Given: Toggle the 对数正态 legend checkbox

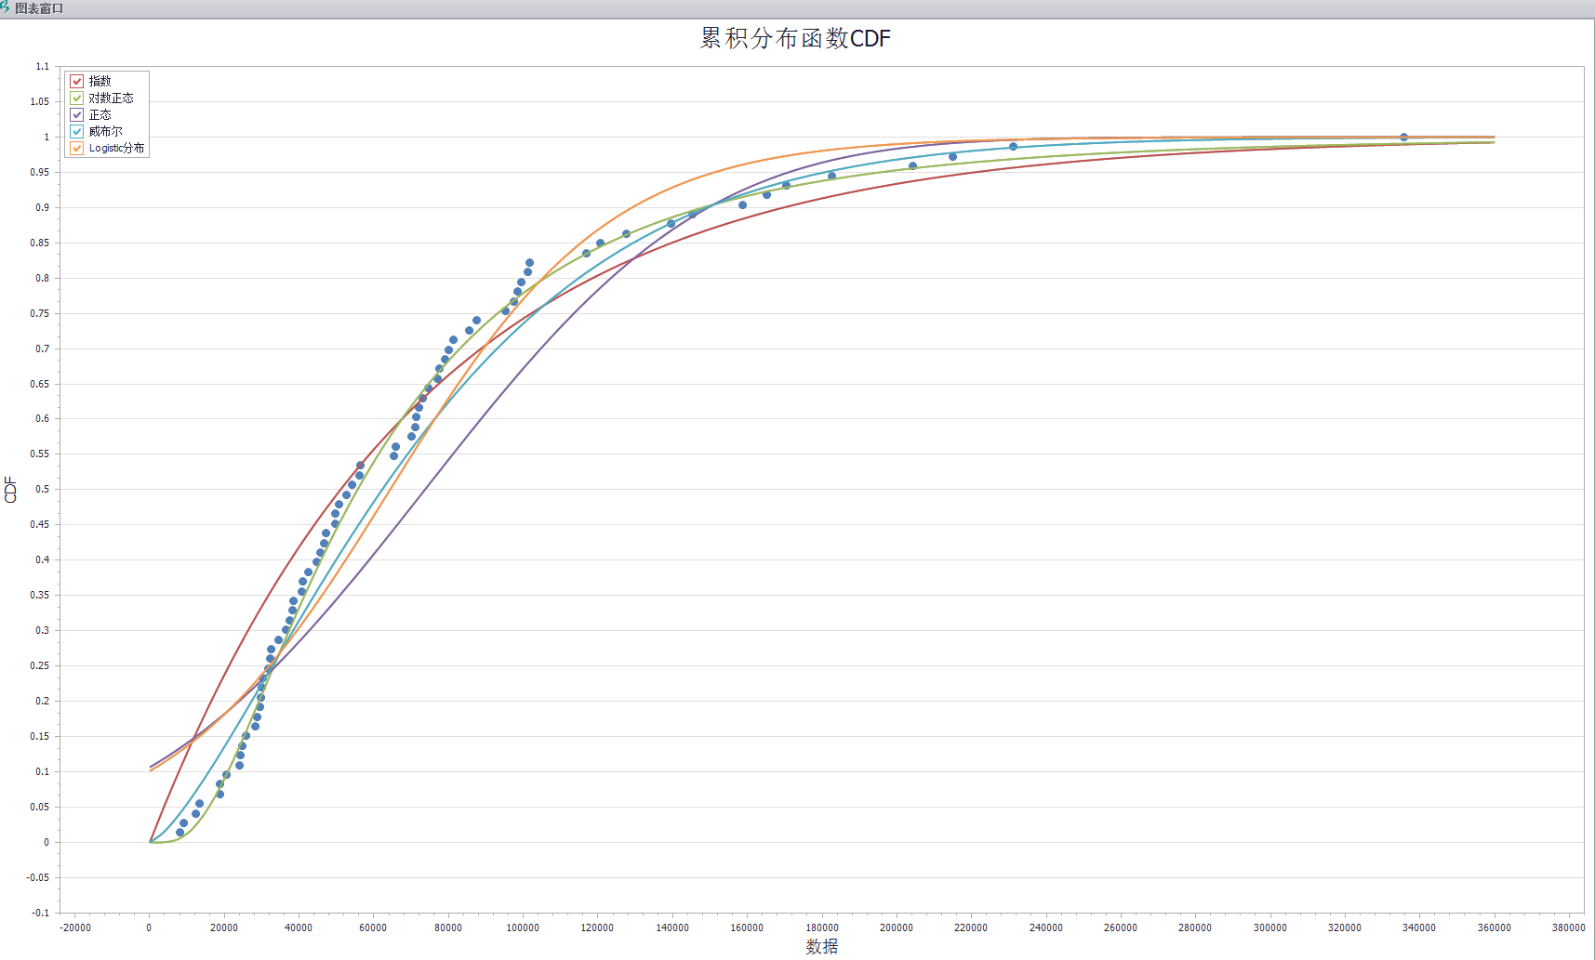Looking at the screenshot, I should 77,99.
